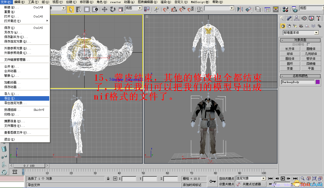Viewport: 324px width, 188px height.
Task: Click the Use Pivot Point Center icon
Action: [x=147, y=10]
